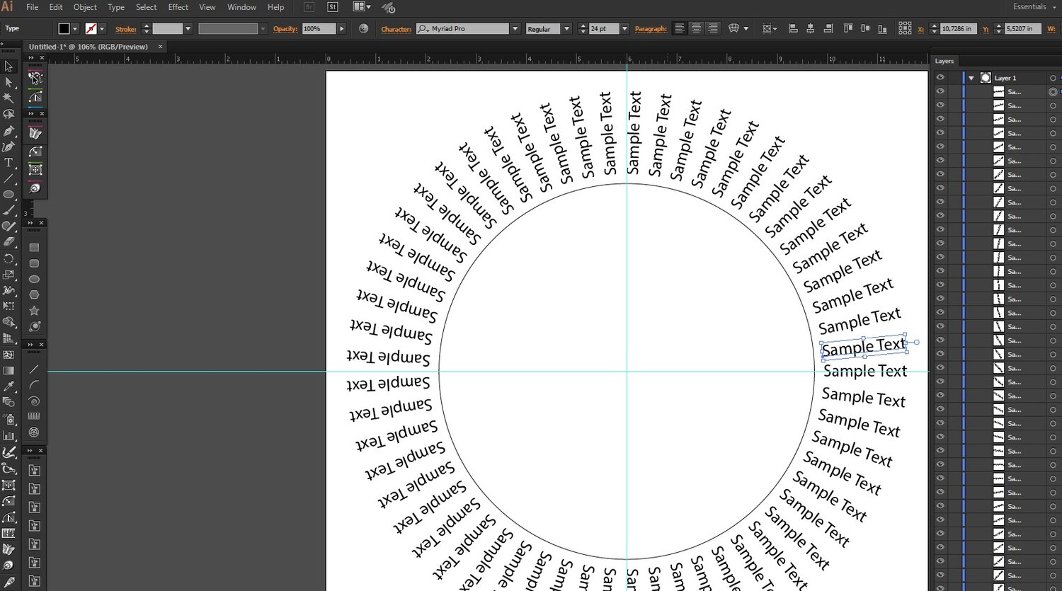Click the black fill color swatch

click(64, 28)
